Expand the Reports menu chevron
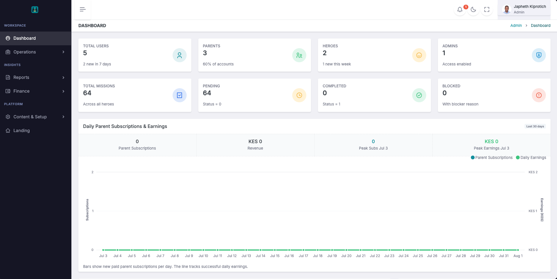557x279 pixels. coord(63,77)
